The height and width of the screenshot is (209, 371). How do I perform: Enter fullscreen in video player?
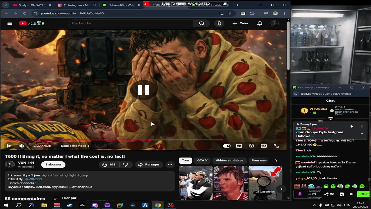coord(276,146)
